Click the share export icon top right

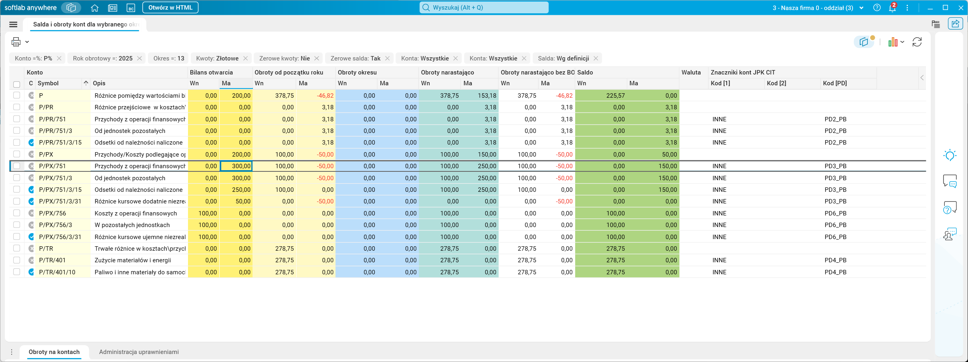[956, 24]
